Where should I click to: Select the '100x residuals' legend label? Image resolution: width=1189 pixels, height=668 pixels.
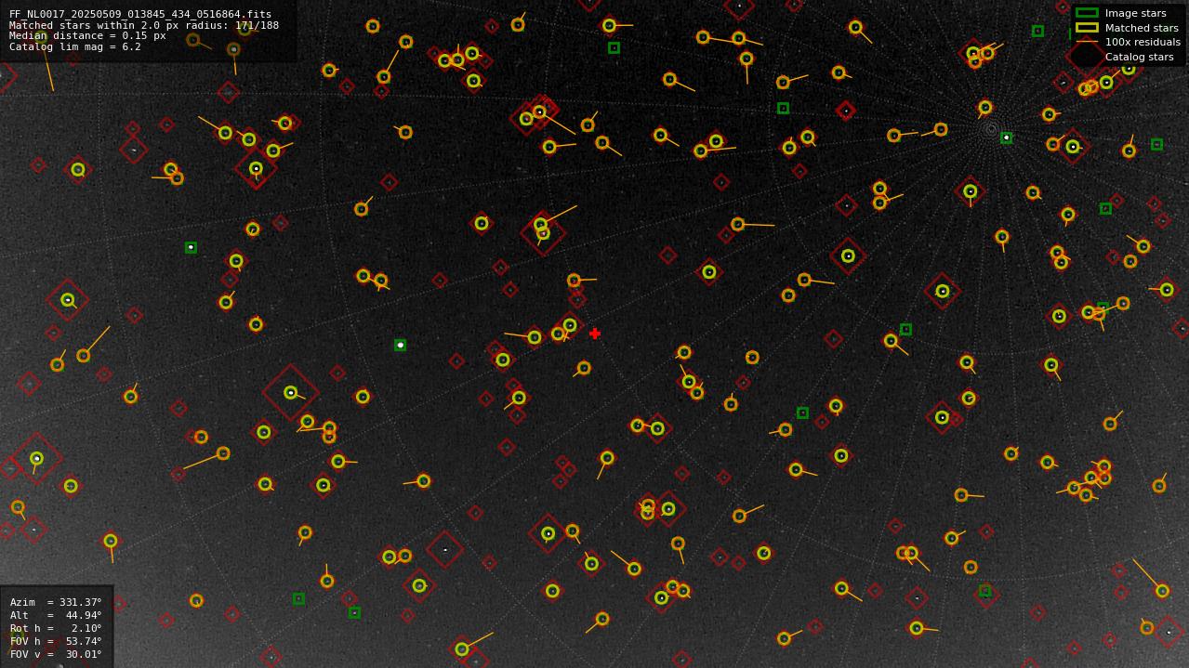1143,43
